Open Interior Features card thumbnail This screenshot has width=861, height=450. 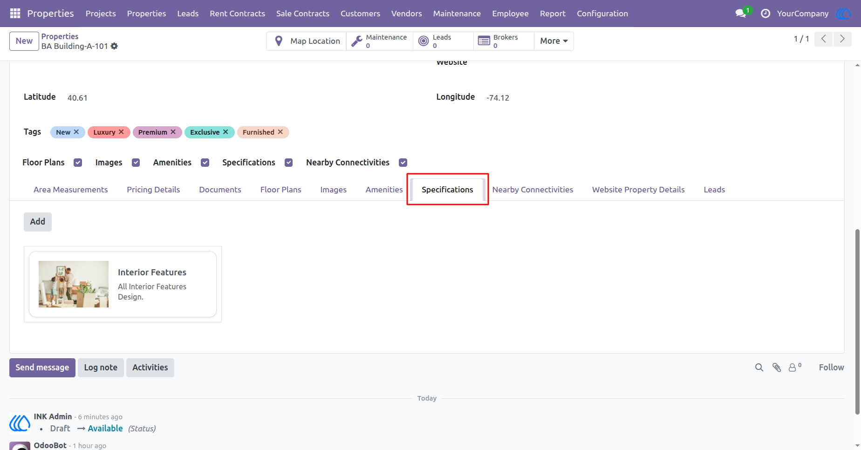74,284
